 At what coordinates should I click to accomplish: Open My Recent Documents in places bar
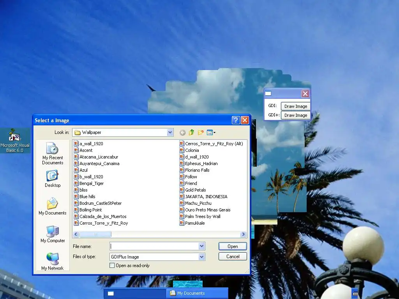(x=53, y=153)
